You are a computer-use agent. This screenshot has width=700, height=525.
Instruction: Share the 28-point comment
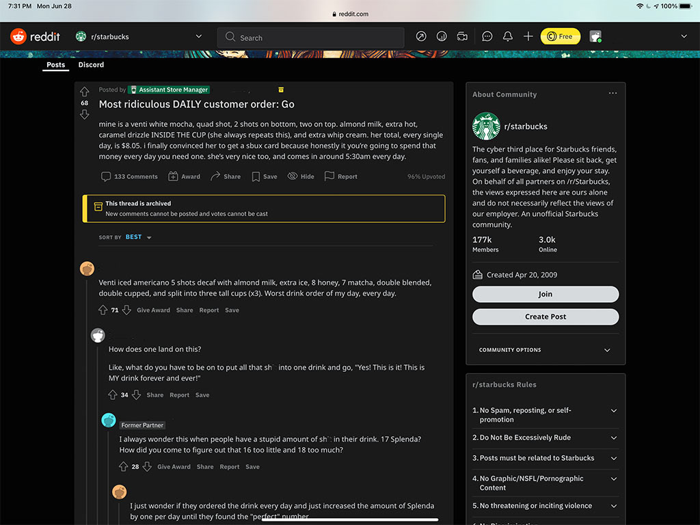coord(205,467)
